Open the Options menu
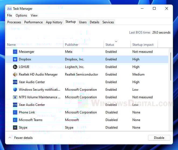This screenshot has width=178, height=150. [x=21, y=15]
